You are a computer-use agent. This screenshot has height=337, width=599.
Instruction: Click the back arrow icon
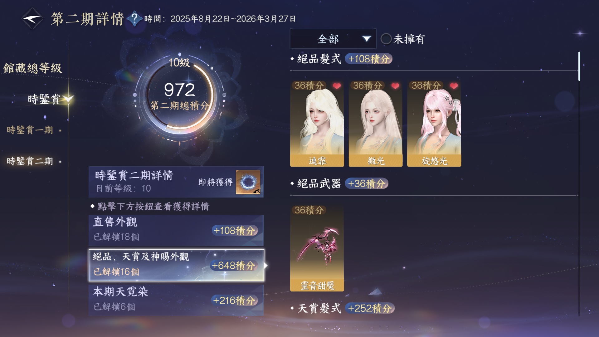[x=32, y=19]
